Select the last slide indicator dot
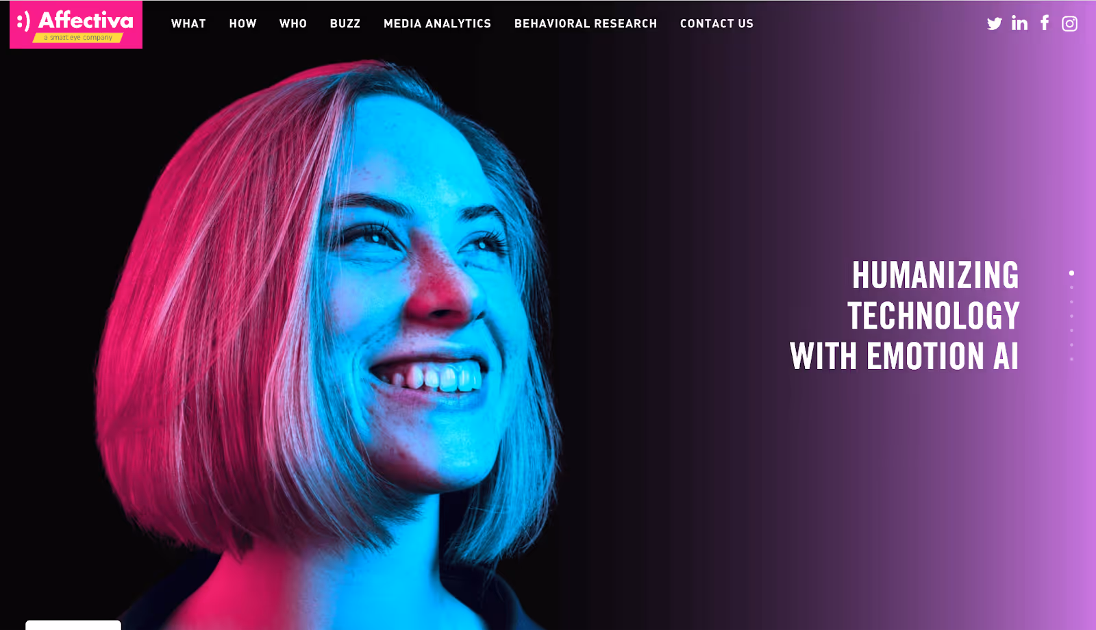The image size is (1096, 630). [x=1071, y=359]
